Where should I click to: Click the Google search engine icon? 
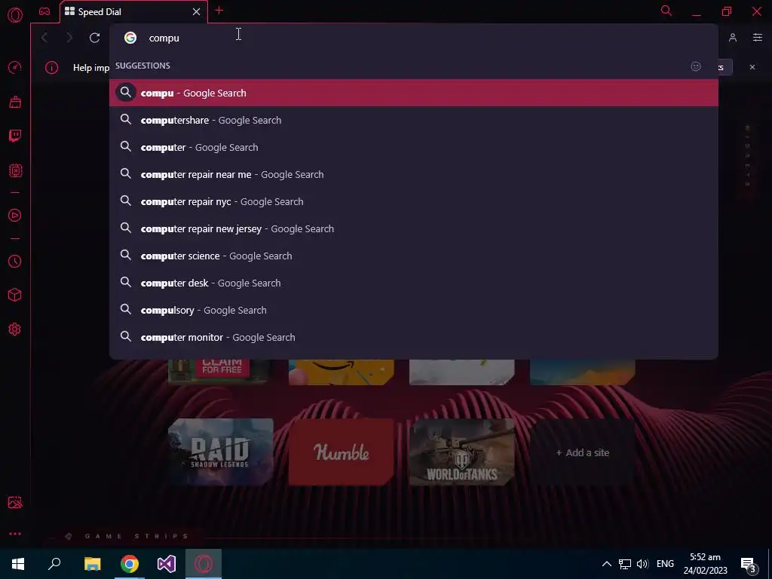click(x=130, y=38)
